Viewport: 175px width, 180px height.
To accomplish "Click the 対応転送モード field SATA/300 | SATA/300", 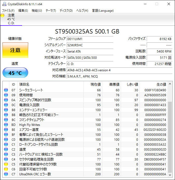I will click(90, 57).
